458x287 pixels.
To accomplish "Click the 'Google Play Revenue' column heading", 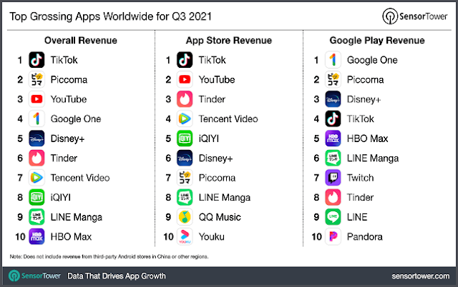I will click(377, 41).
